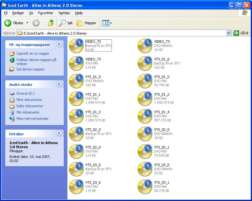Go up one folder level icon
Screen dimensions: 252x201
click(x=51, y=23)
